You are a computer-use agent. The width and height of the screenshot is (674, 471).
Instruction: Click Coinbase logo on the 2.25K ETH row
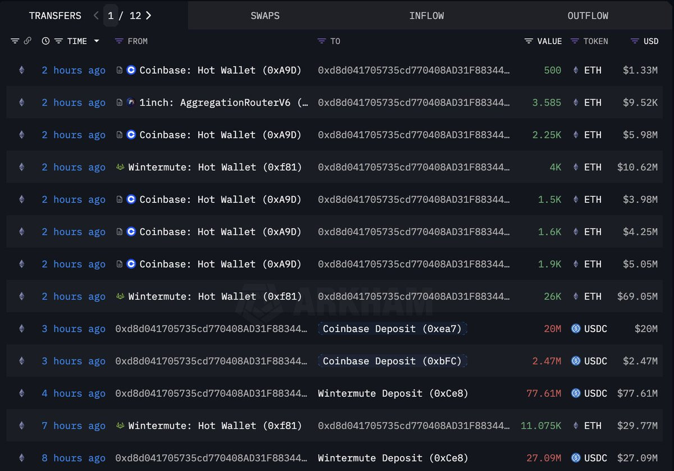click(x=131, y=135)
